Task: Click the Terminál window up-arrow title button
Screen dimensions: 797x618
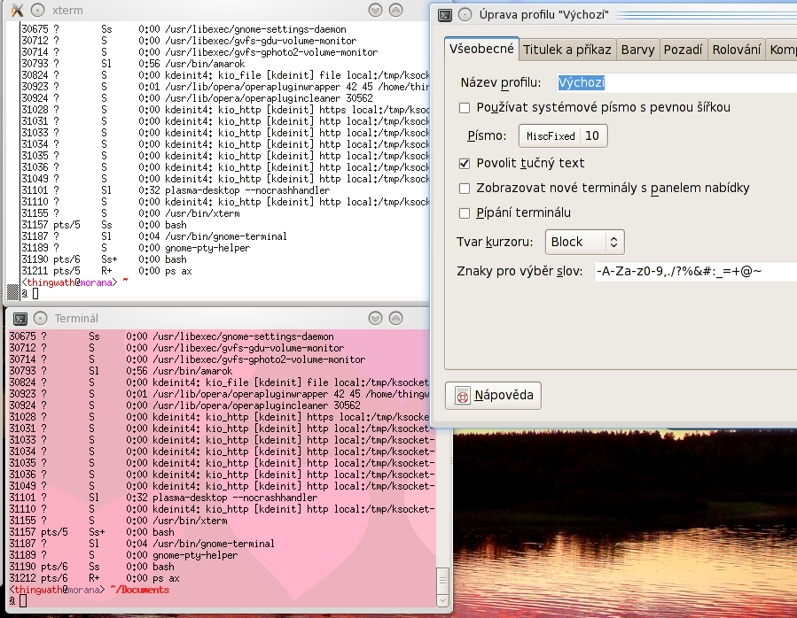Action: (395, 319)
